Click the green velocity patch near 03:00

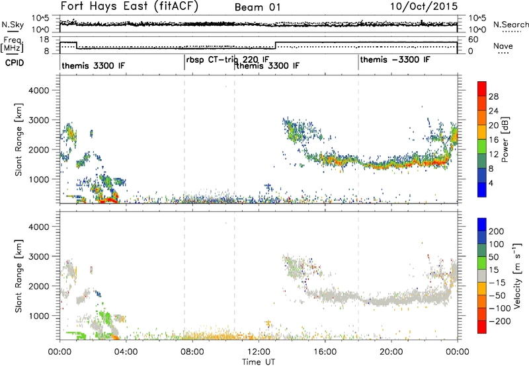point(106,318)
